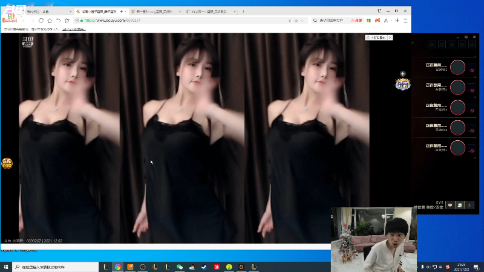Image resolution: width=484 pixels, height=272 pixels.
Task: Bookmark page with toolbar star icon
Action: coord(67,21)
